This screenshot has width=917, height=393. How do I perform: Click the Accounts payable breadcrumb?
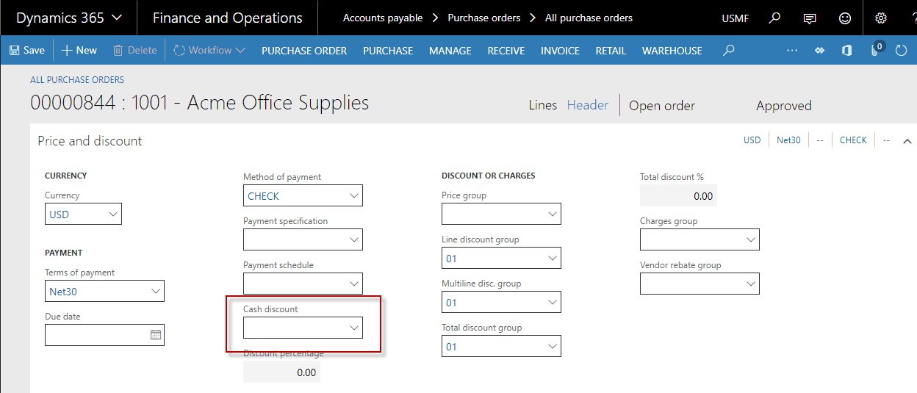click(x=383, y=18)
